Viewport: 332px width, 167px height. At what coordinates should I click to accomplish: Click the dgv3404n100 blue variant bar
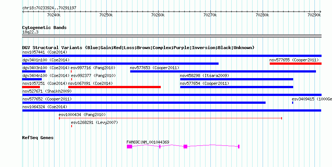[32, 79]
